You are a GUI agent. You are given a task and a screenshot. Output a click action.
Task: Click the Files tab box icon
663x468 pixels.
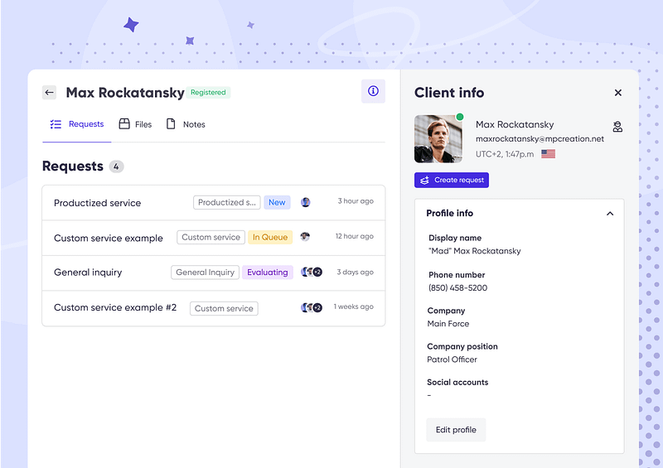(124, 124)
